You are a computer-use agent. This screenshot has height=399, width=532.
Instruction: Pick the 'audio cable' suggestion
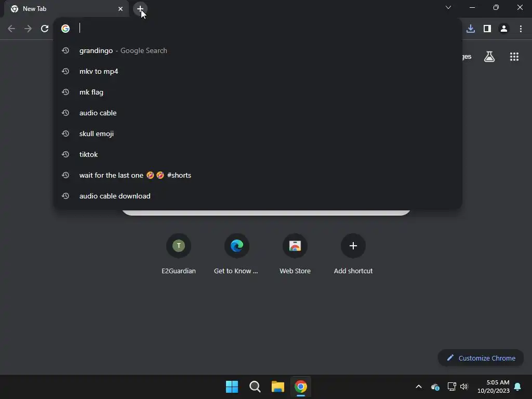(258, 113)
